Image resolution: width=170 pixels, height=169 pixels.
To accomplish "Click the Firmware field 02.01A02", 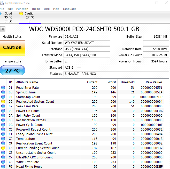I will (x=87, y=37).
